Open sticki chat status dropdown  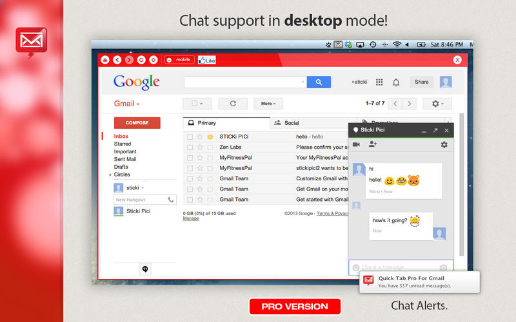(143, 188)
